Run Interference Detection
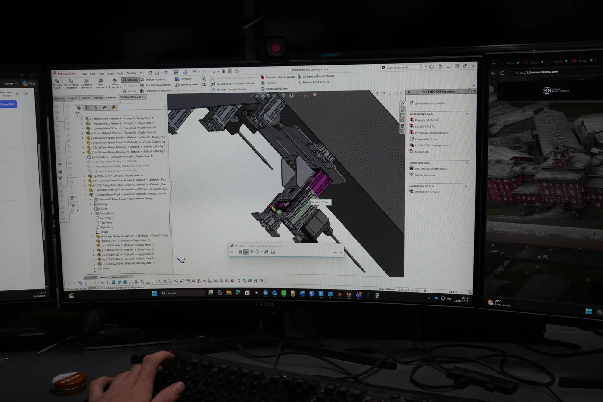The width and height of the screenshot is (603, 402). [71, 84]
